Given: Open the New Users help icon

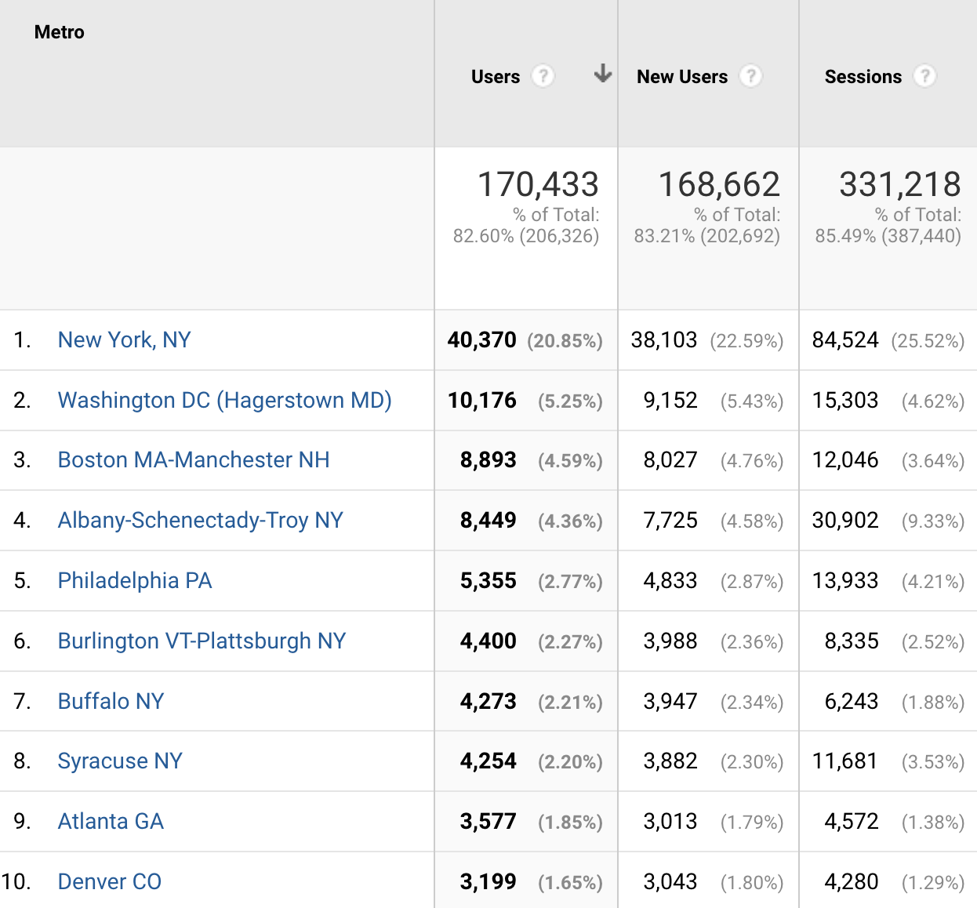Looking at the screenshot, I should [x=751, y=76].
